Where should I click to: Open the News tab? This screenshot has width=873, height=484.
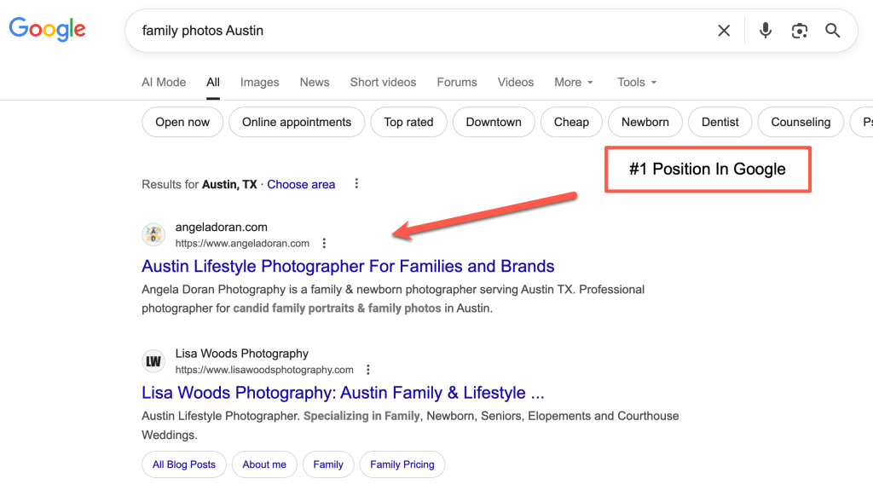coord(315,83)
